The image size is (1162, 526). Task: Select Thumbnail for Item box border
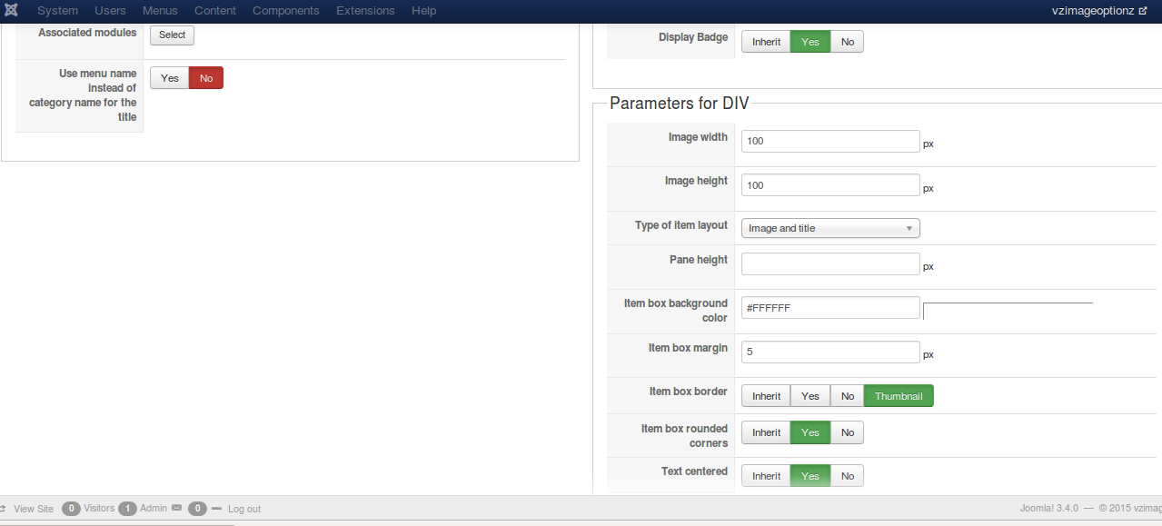pyautogui.click(x=898, y=396)
